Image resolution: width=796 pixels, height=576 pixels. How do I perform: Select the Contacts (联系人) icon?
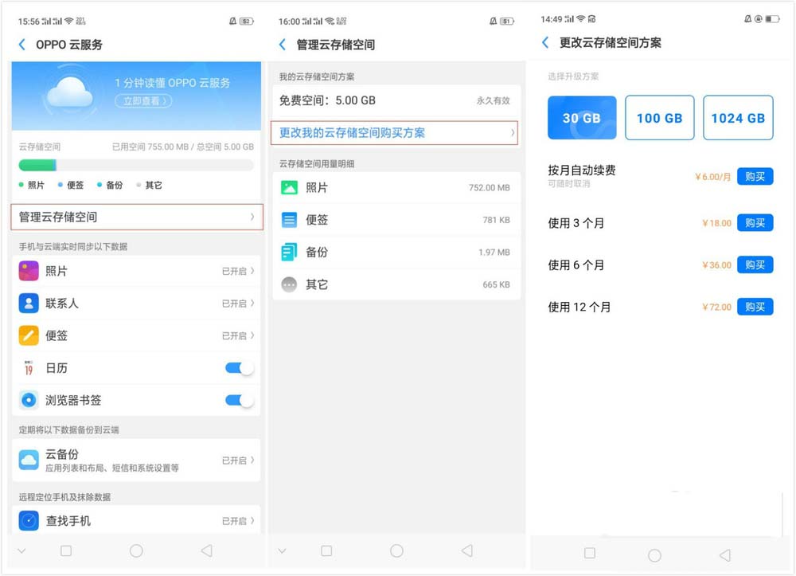27,303
